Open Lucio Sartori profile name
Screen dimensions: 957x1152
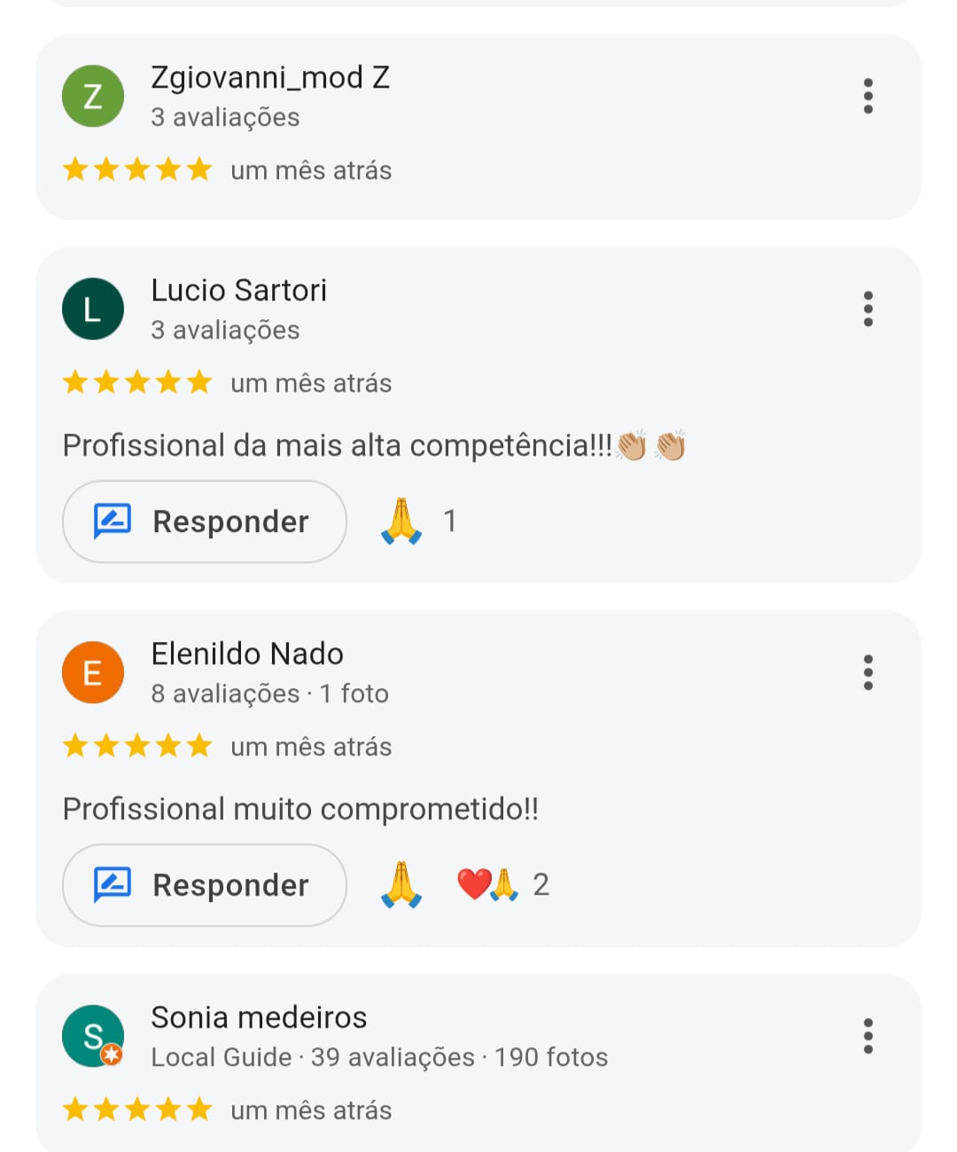239,291
